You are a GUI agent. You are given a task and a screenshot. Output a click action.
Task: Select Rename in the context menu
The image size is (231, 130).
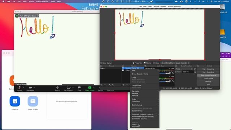(135, 94)
